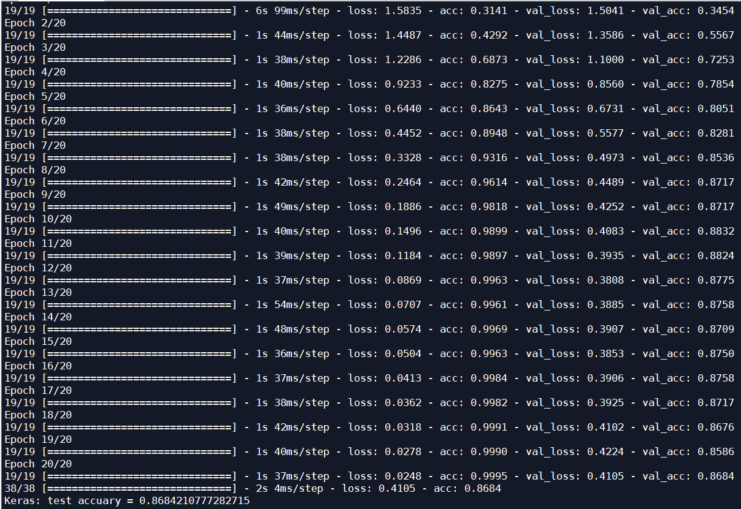The image size is (741, 509).
Task: Select the 'Epoch 3/20' line
Action: (35, 47)
